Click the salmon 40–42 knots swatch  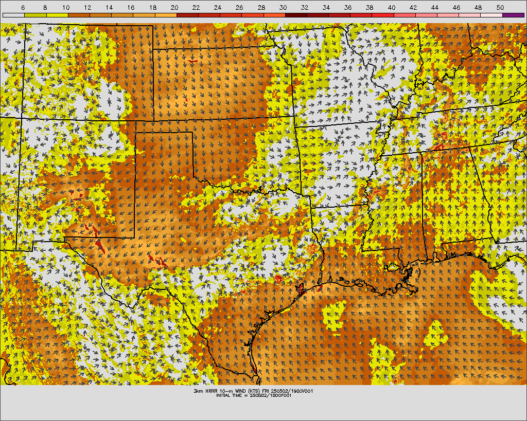405,15
